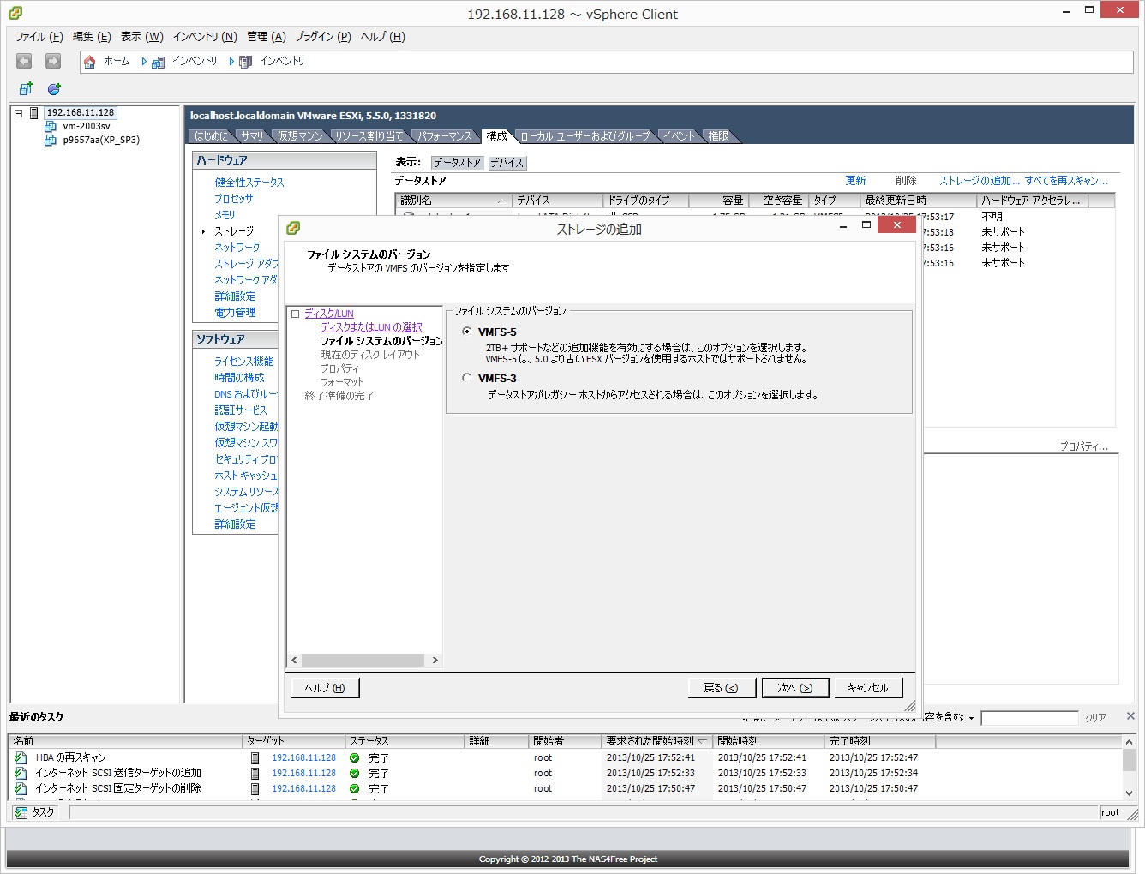The image size is (1145, 874).
Task: Click the デバイス view button
Action: coord(507,162)
